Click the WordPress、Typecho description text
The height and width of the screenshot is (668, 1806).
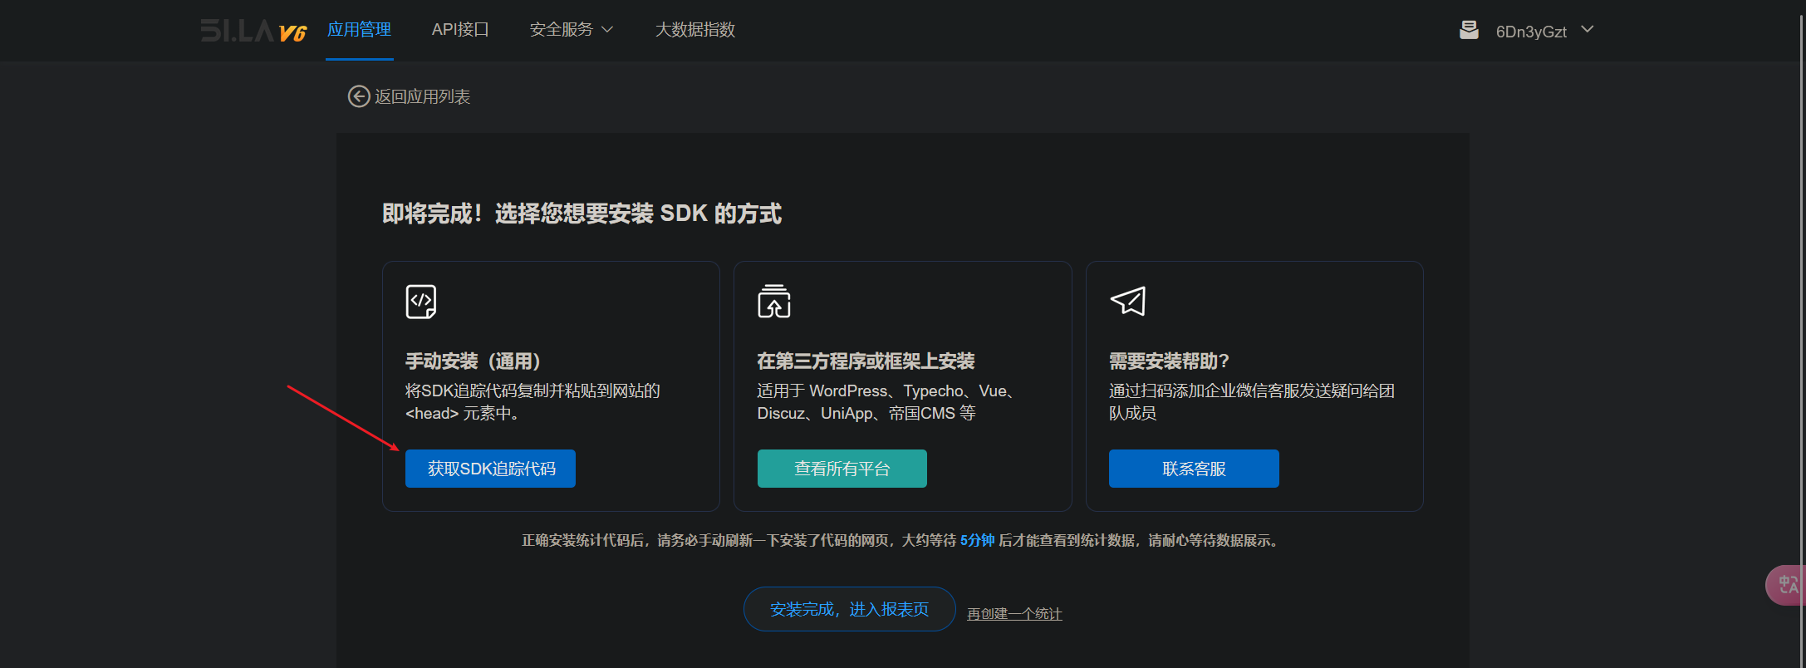pyautogui.click(x=886, y=402)
